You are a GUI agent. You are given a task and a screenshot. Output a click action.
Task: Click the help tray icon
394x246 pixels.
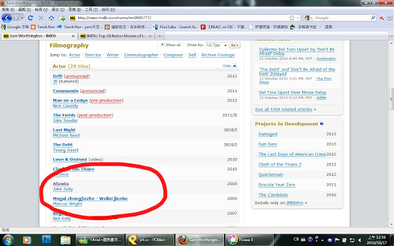310,239
